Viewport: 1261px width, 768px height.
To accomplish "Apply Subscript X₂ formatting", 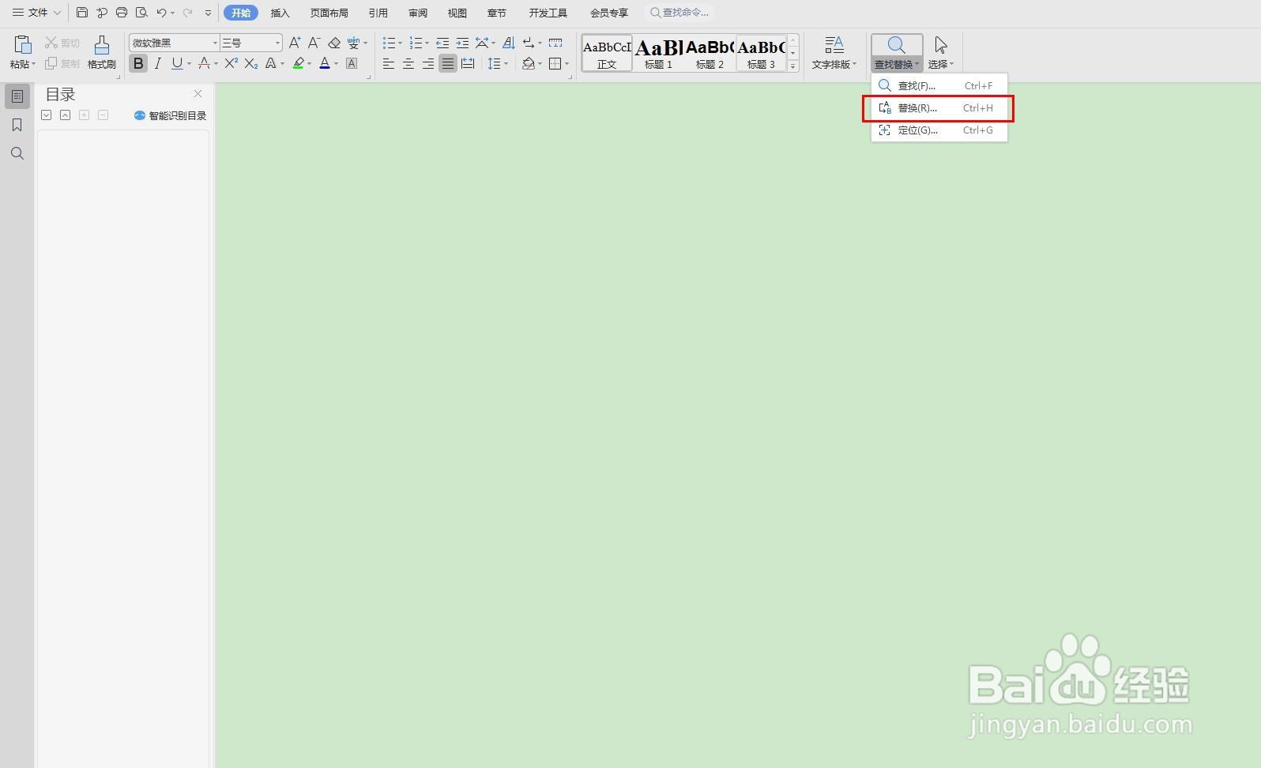I will 250,63.
